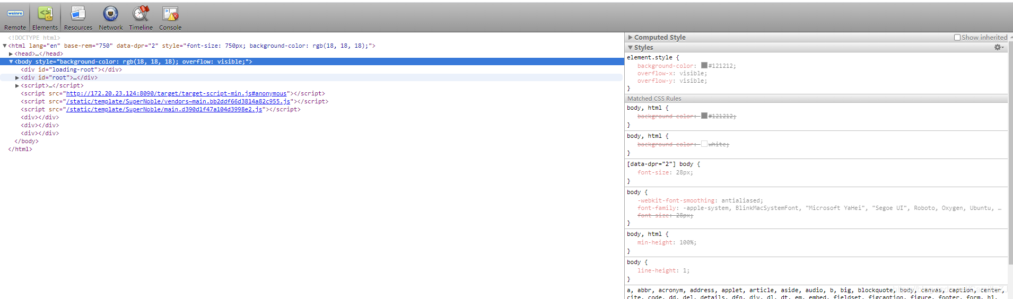Image resolution: width=1013 pixels, height=299 pixels.
Task: Click the element.style background color swatch
Action: (704, 65)
